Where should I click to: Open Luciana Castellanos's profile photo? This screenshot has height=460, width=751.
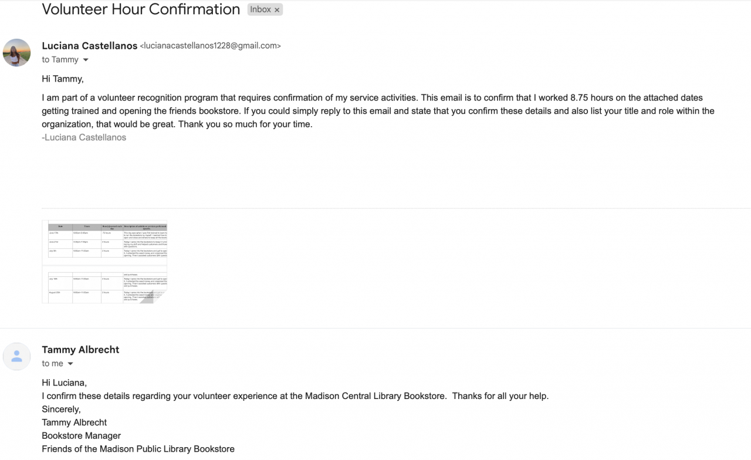17,53
